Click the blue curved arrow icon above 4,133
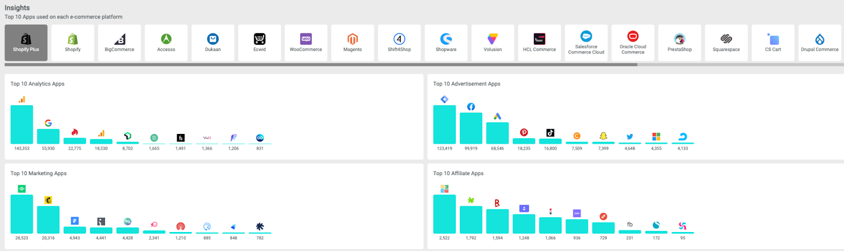 coord(683,137)
